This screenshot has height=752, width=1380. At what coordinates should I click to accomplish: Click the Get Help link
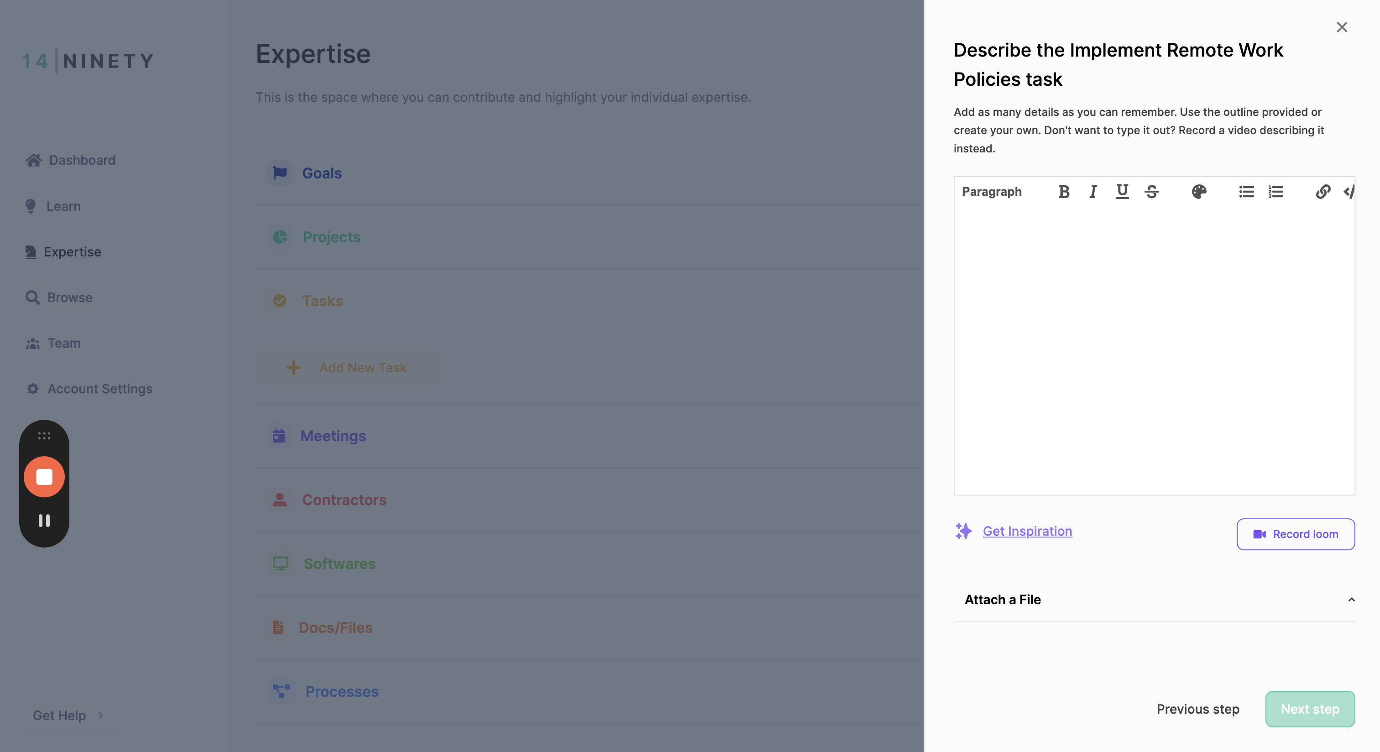pyautogui.click(x=59, y=715)
